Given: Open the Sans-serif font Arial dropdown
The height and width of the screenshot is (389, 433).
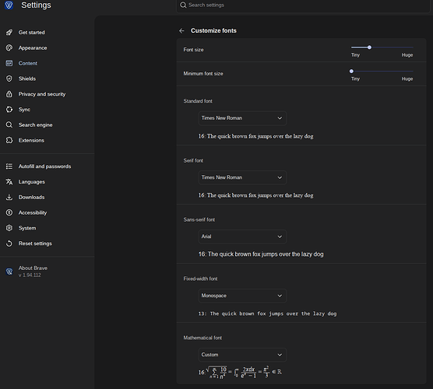Looking at the screenshot, I should pyautogui.click(x=242, y=237).
